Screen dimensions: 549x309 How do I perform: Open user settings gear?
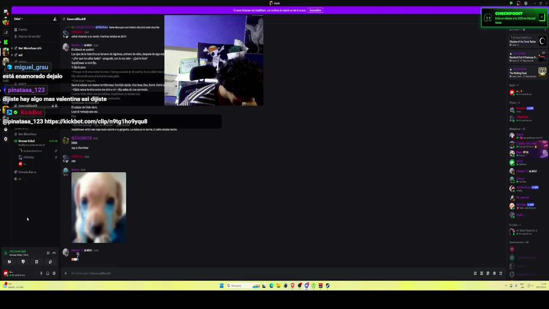pyautogui.click(x=54, y=273)
